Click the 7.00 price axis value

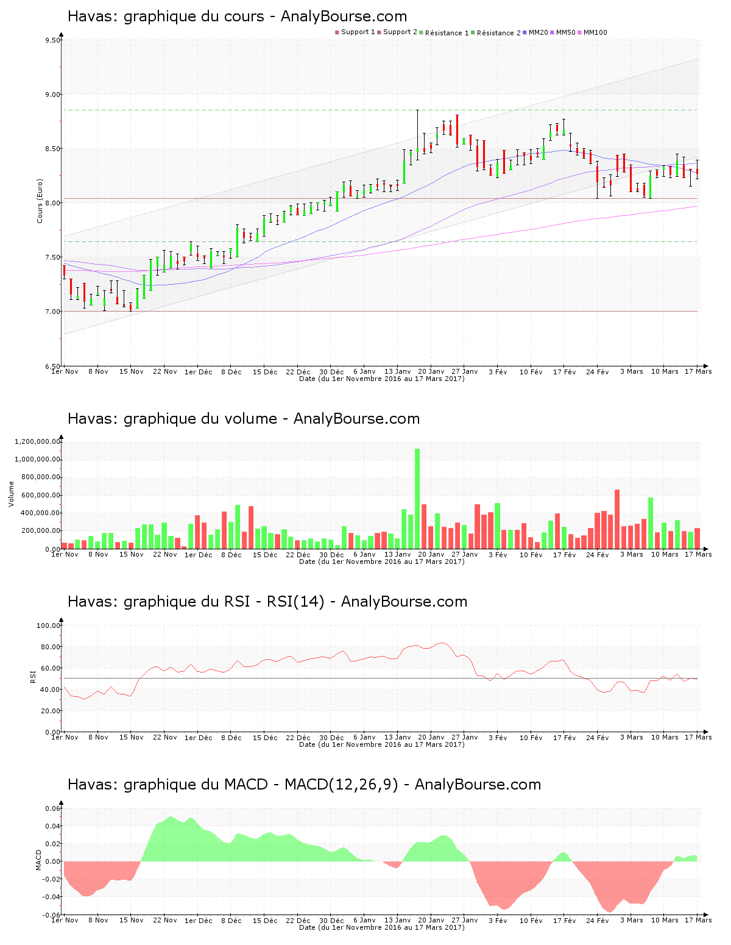coord(53,312)
